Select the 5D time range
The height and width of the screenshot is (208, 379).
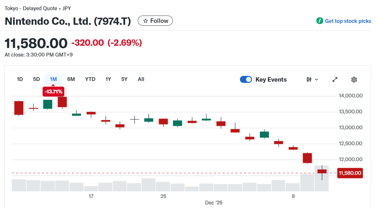[x=37, y=79]
